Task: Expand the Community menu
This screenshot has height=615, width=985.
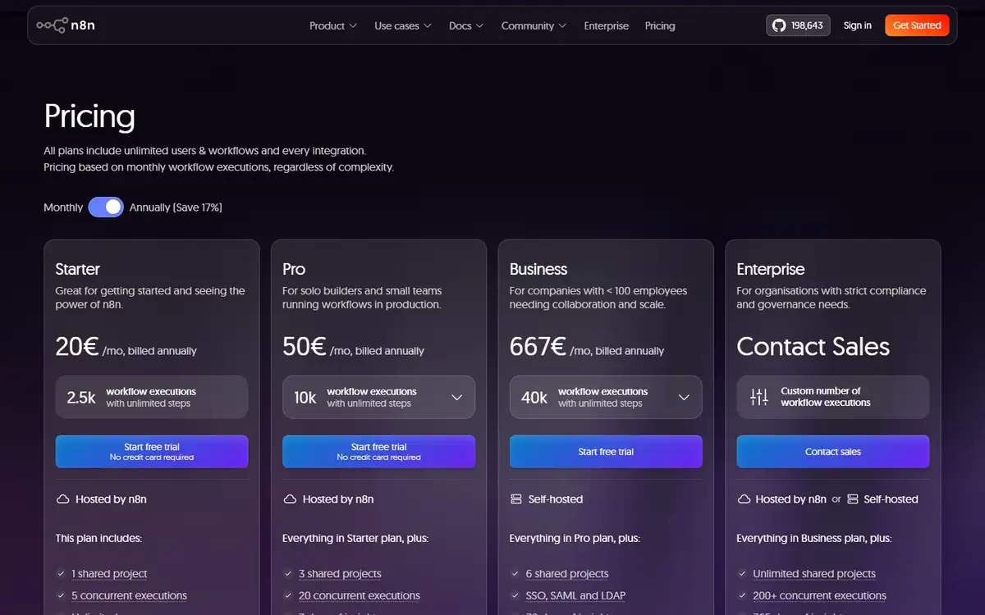Action: click(534, 25)
